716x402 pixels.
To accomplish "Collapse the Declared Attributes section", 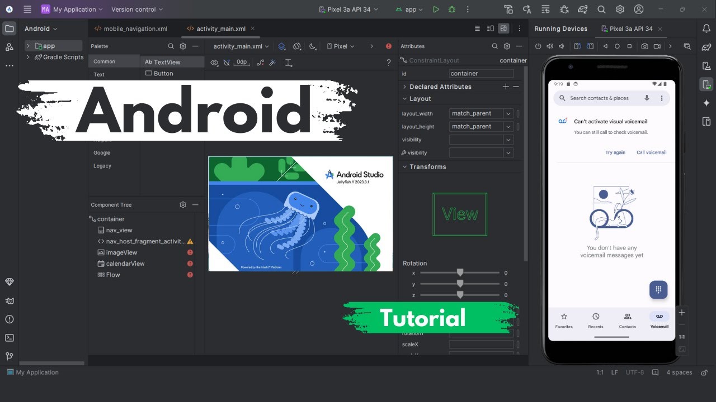I will 404,87.
